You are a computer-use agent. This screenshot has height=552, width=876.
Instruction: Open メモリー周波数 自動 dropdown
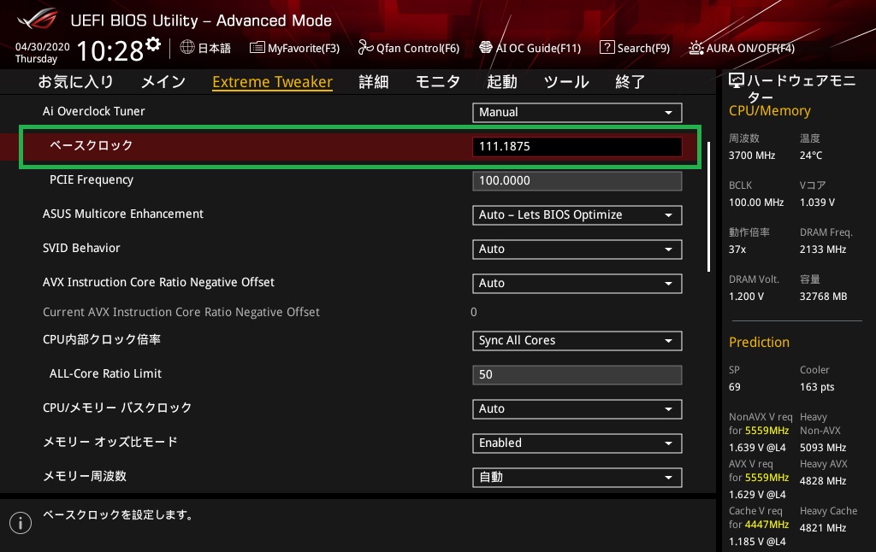tap(577, 477)
